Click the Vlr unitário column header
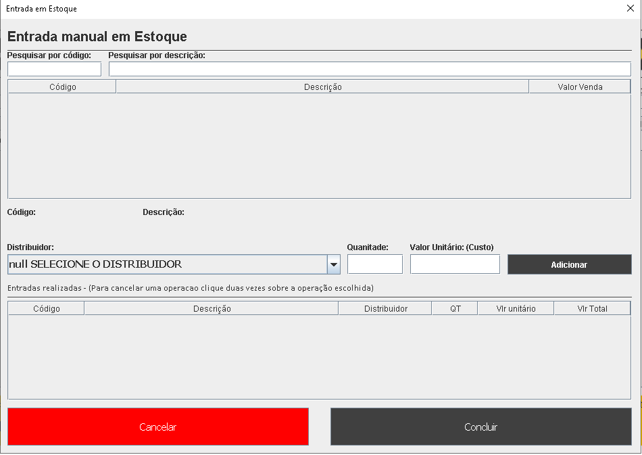 tap(516, 309)
